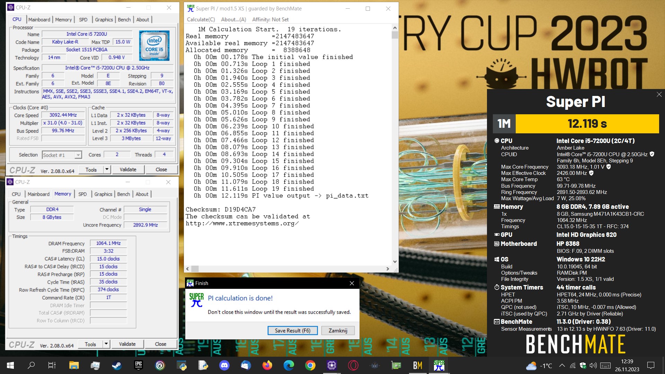Click Tools button in top CPU-Z window

pyautogui.click(x=91, y=169)
